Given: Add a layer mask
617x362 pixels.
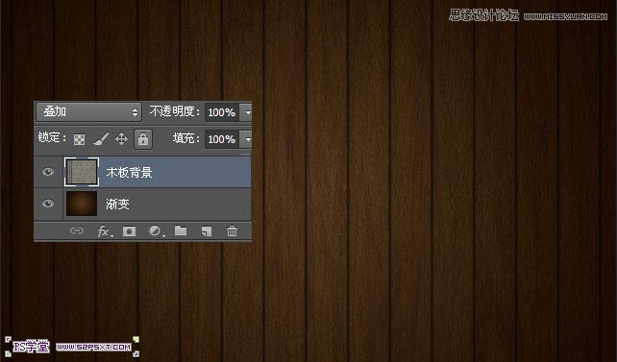Looking at the screenshot, I should (129, 231).
